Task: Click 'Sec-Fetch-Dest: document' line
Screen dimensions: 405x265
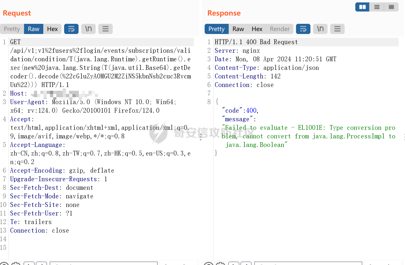Action: [52, 188]
